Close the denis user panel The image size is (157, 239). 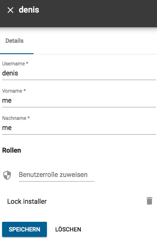tap(10, 10)
